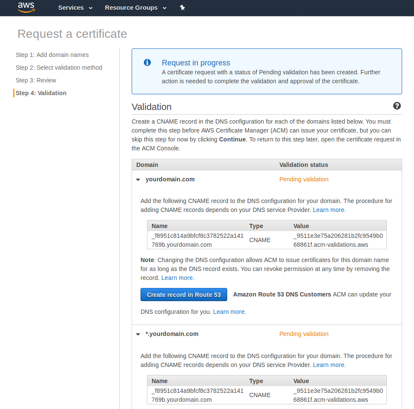Click the Type header in the second CNAME table
414x409 pixels.
[x=256, y=381]
